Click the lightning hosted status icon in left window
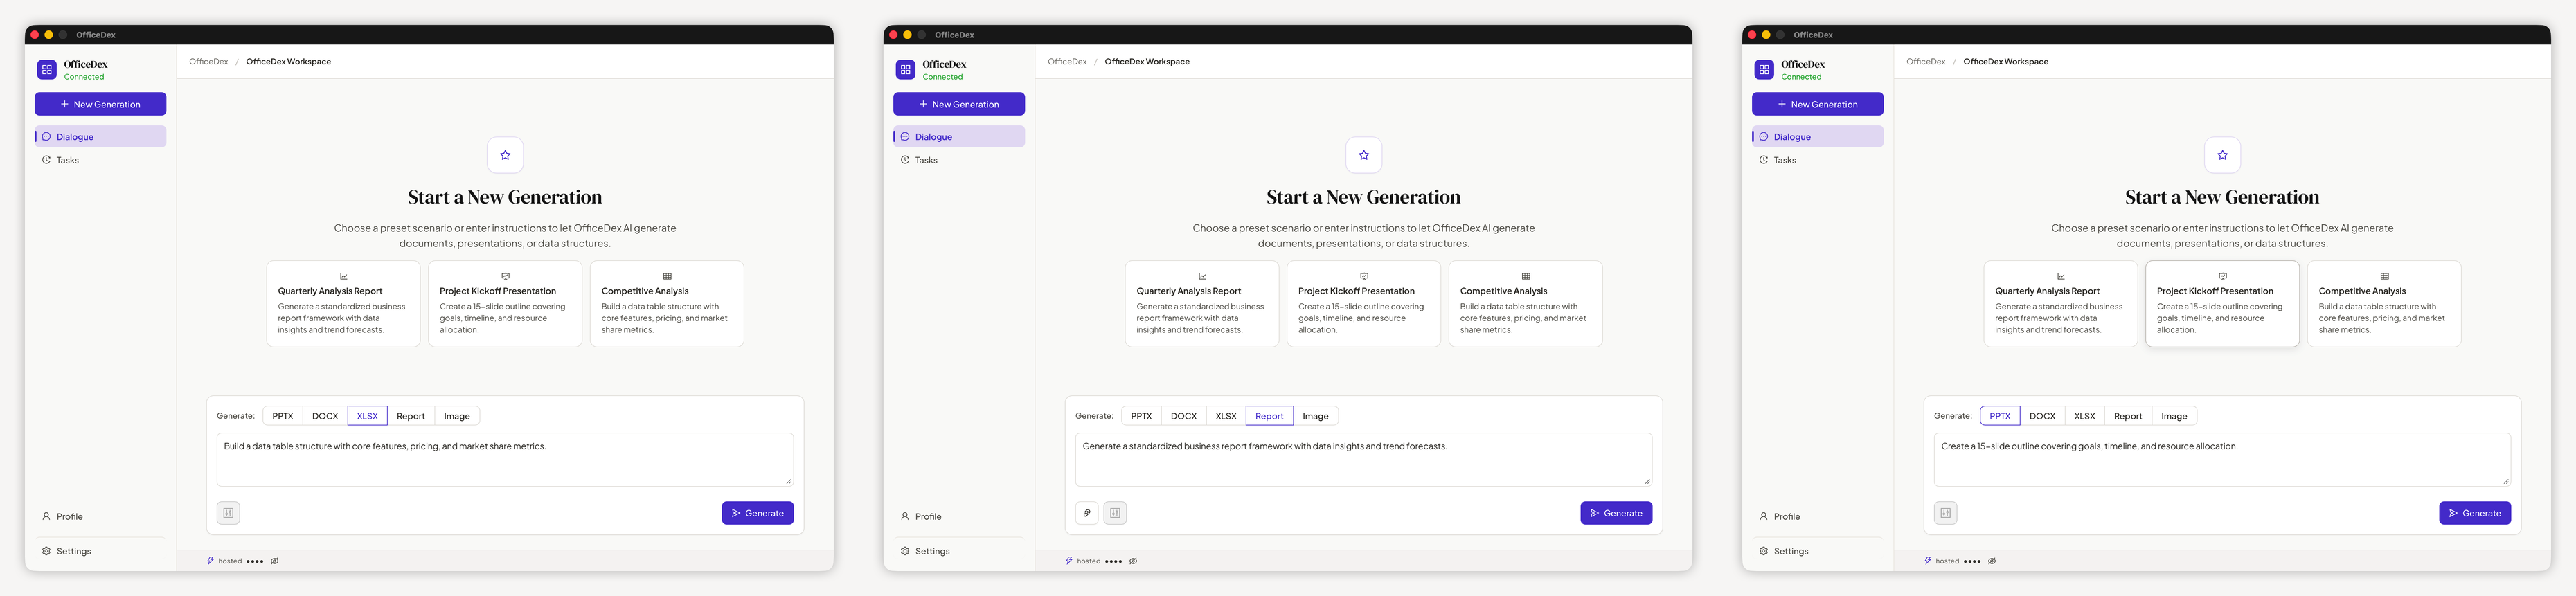 (x=210, y=561)
